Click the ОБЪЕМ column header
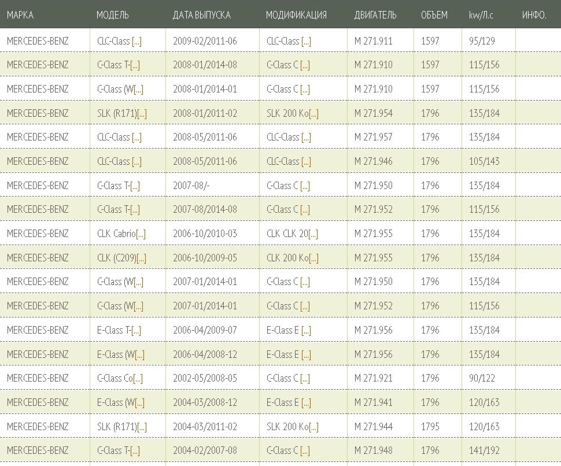This screenshot has width=561, height=466. (x=434, y=15)
